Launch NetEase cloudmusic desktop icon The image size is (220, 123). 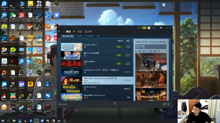(x=22, y=16)
